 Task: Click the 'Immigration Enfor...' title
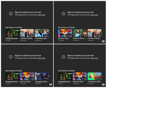tap(42, 82)
